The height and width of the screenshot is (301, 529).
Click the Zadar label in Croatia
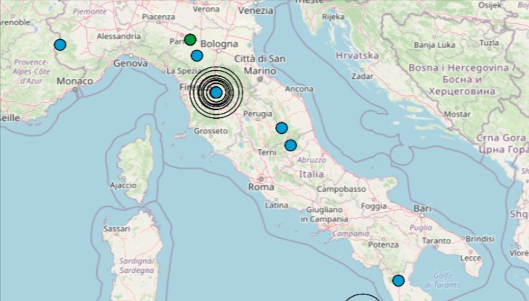pos(363,76)
